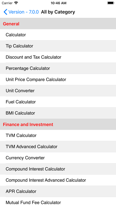This screenshot has width=116, height=206.
Task: Select Compound Interest Advanced Calculator
Action: click(58, 180)
